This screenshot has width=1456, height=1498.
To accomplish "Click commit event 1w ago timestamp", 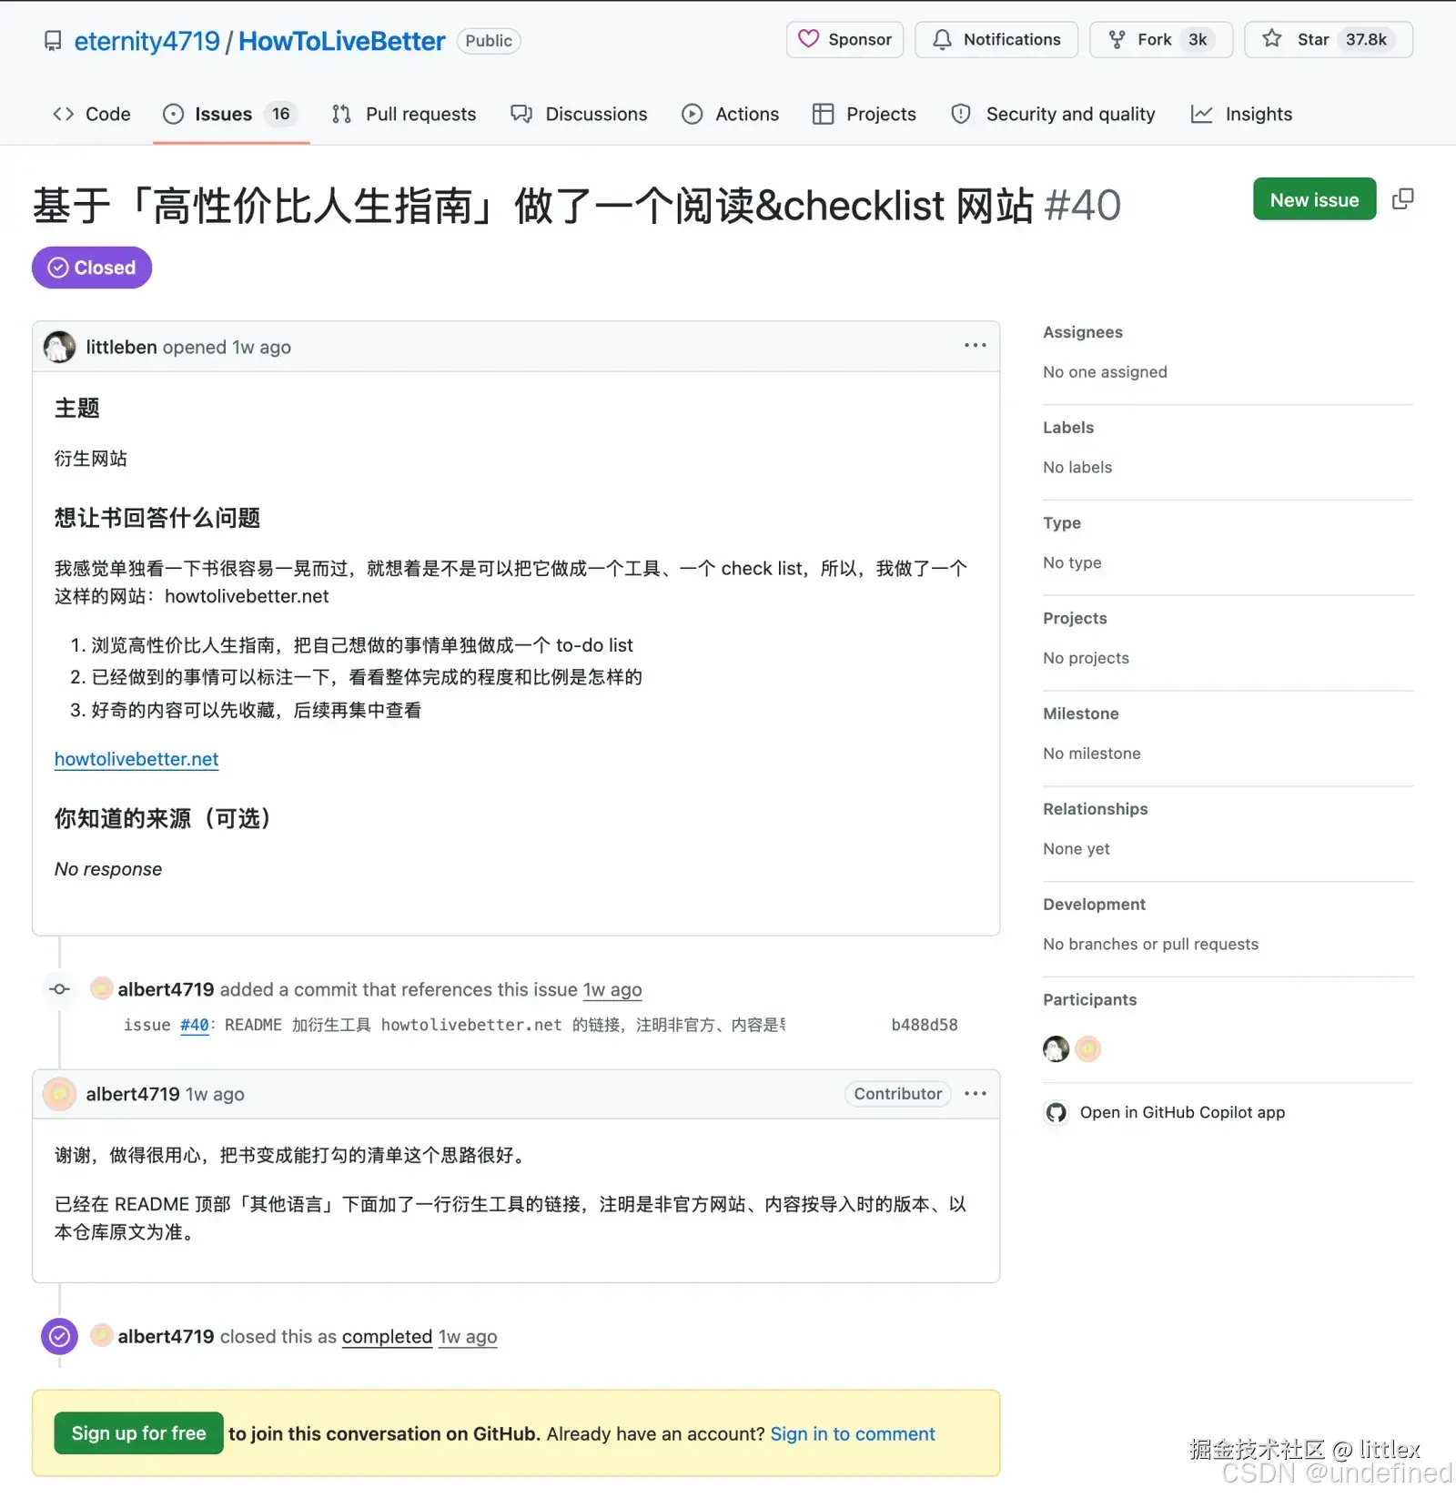I will click(x=612, y=989).
